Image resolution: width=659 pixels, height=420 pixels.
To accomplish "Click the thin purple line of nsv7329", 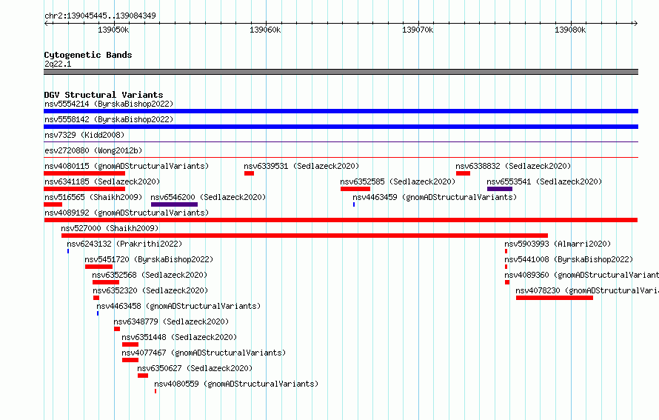I will click(x=341, y=142).
